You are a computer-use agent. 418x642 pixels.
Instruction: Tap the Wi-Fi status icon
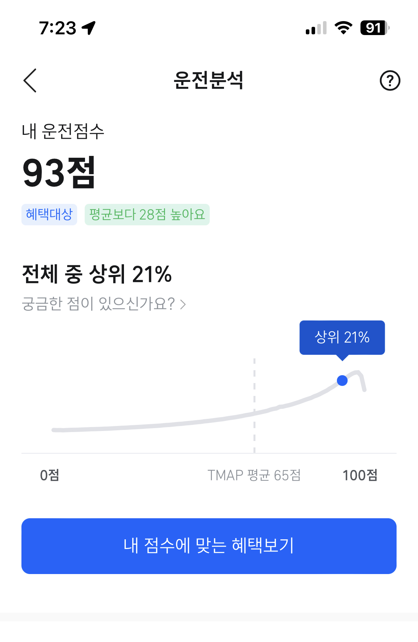[343, 28]
